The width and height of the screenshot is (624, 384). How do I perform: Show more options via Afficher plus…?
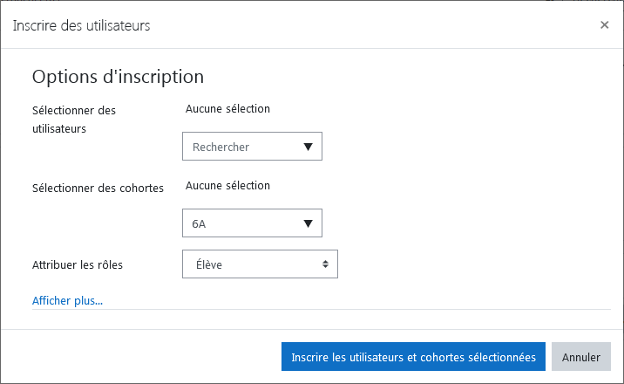pos(67,301)
